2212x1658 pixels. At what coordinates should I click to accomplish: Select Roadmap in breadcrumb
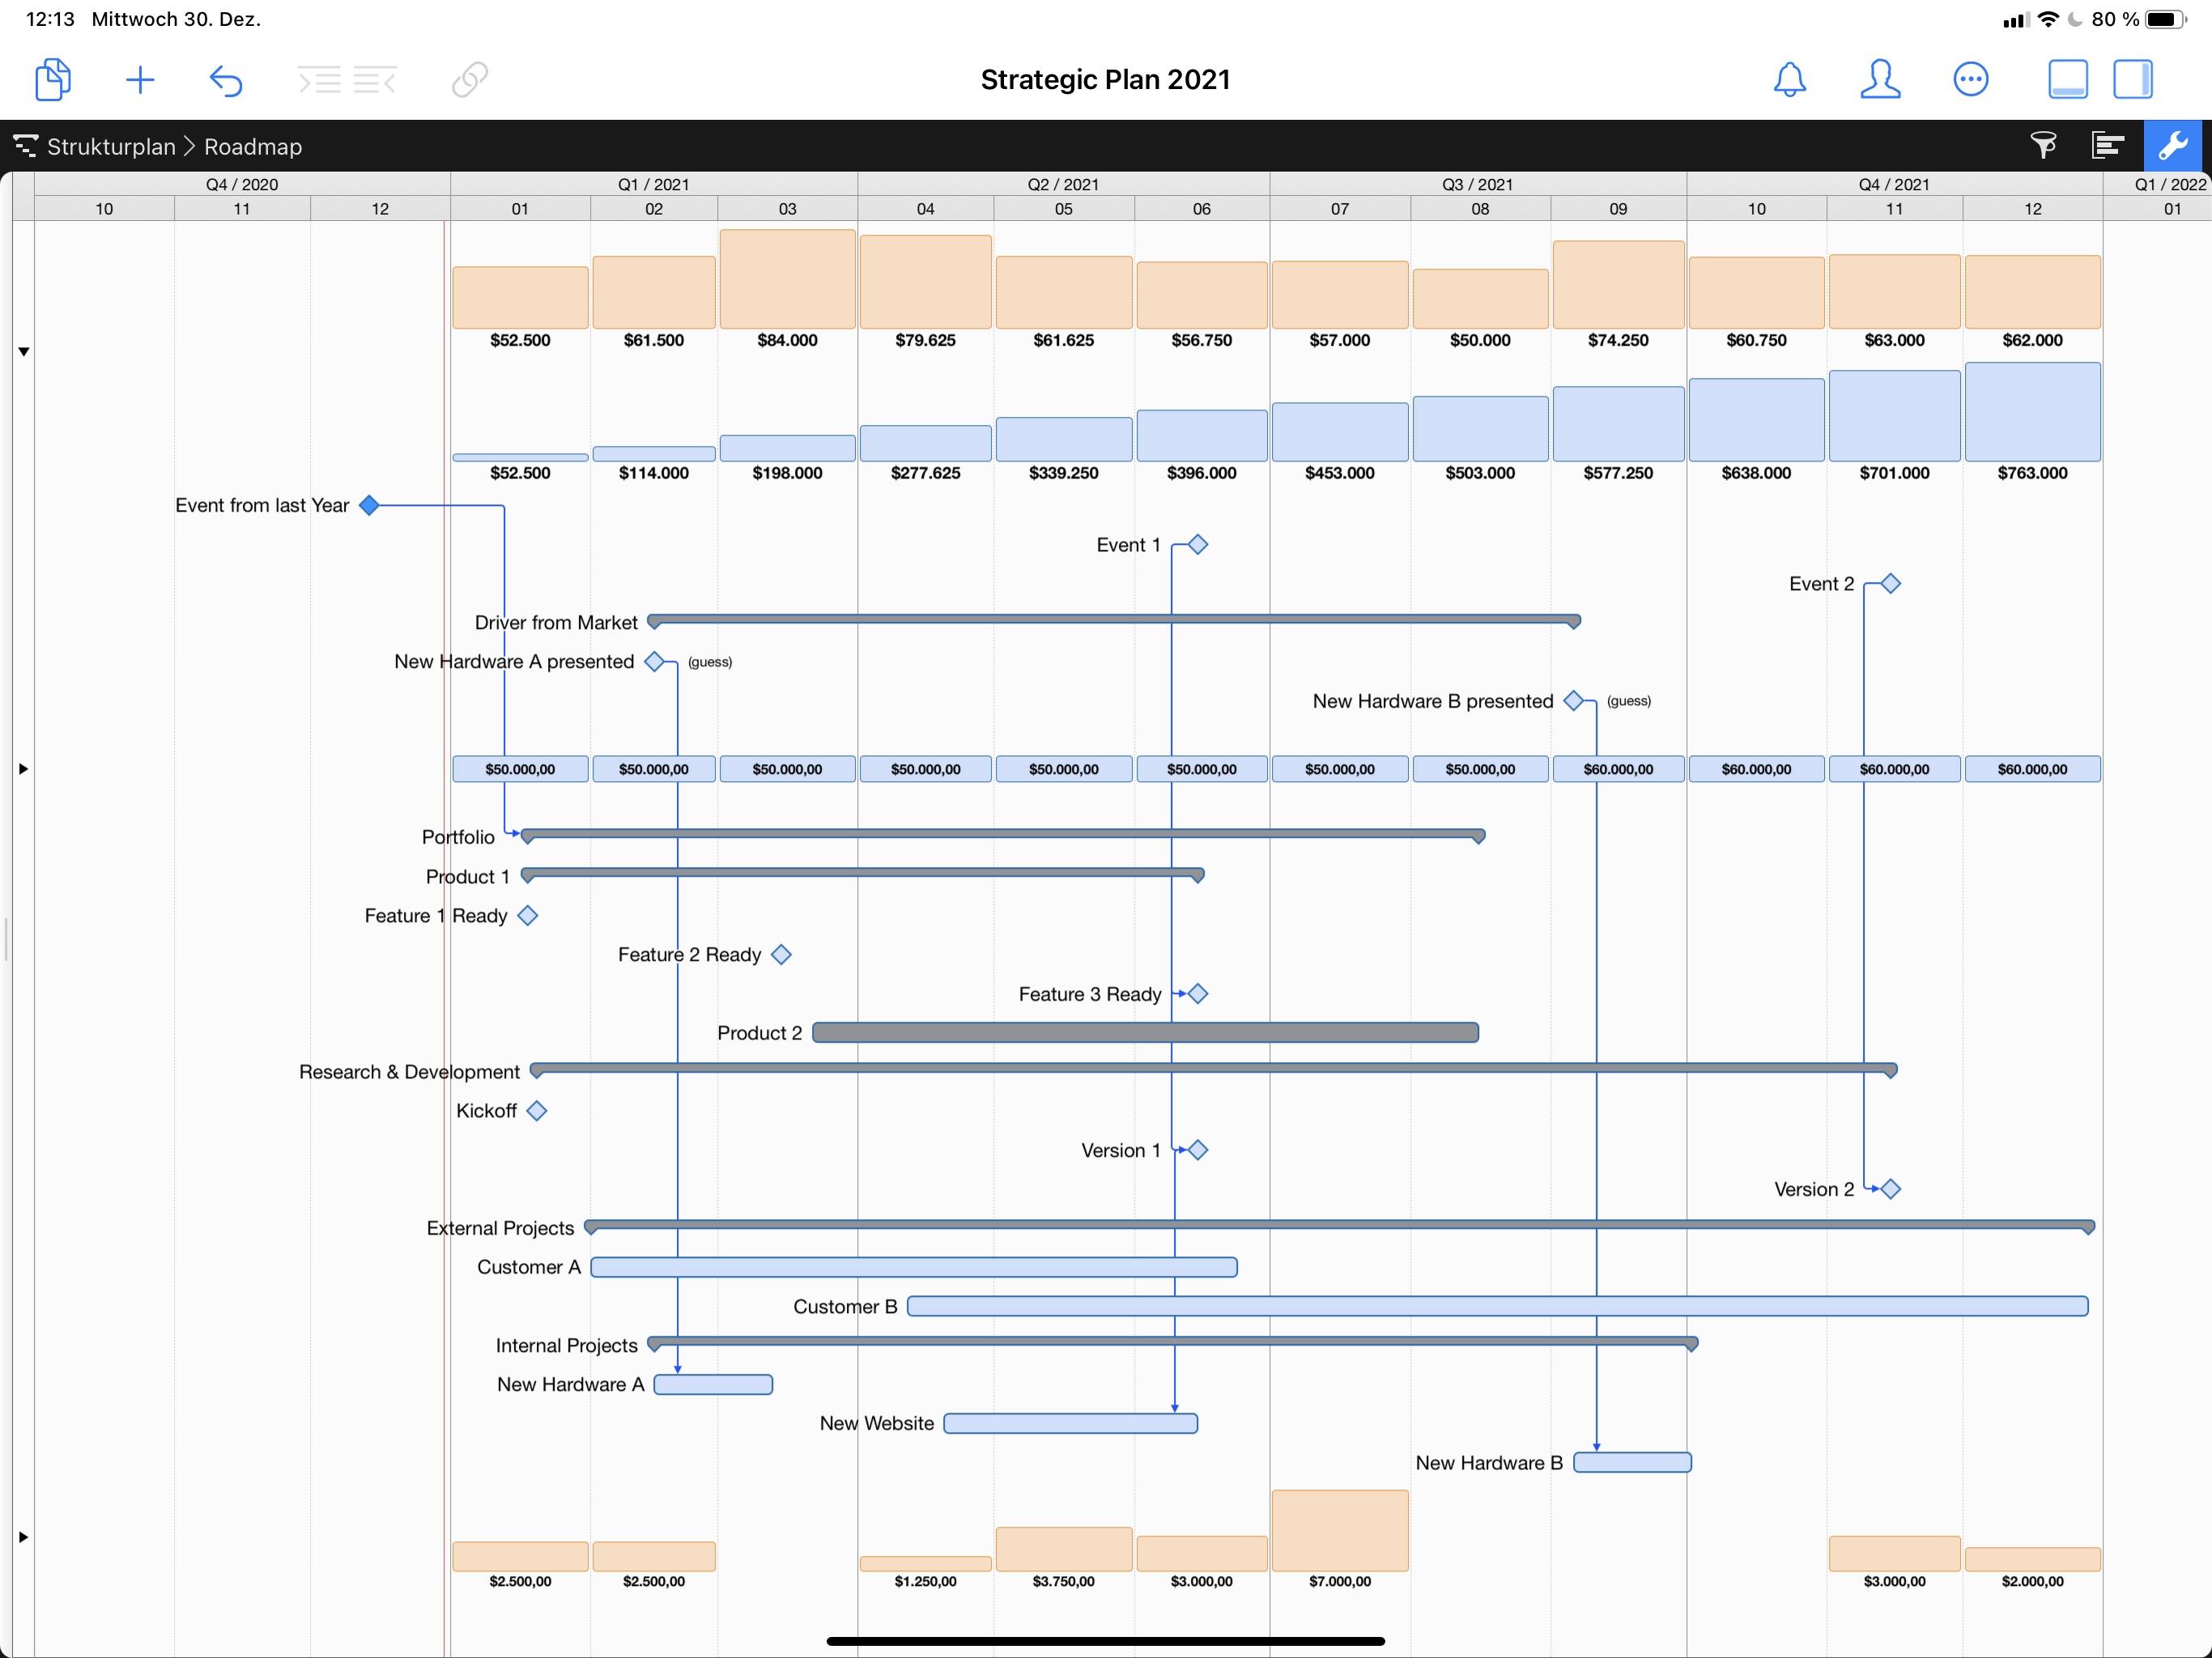click(253, 147)
